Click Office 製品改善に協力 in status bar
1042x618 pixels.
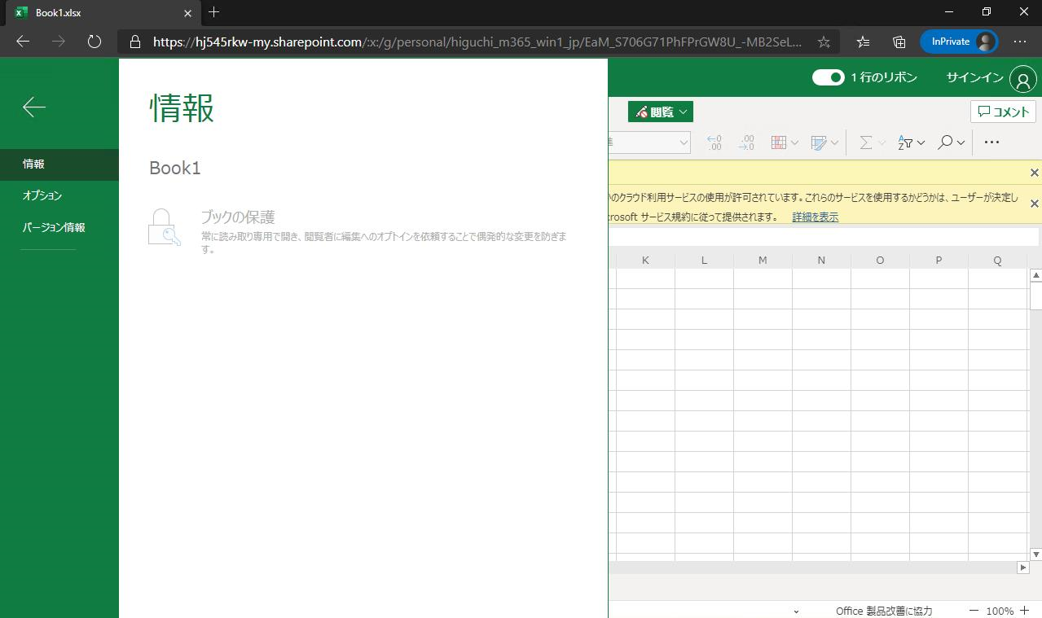pos(884,611)
